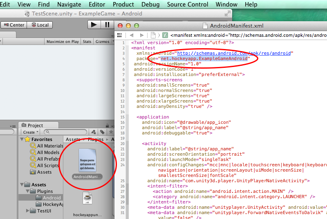Click the android:installLocation line

[189, 75]
